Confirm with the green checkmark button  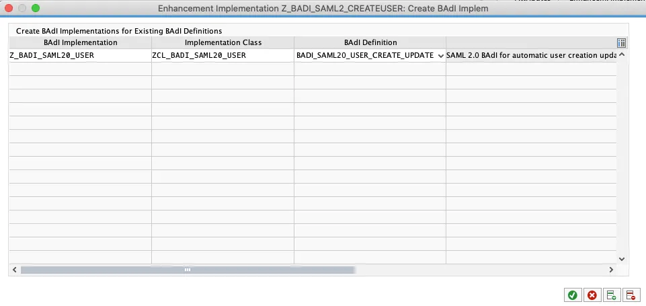(572, 295)
